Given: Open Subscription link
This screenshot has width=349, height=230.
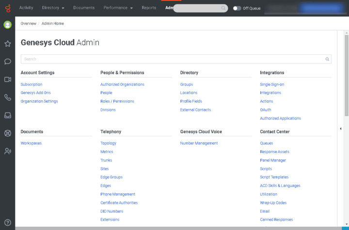Looking at the screenshot, I should [32, 85].
